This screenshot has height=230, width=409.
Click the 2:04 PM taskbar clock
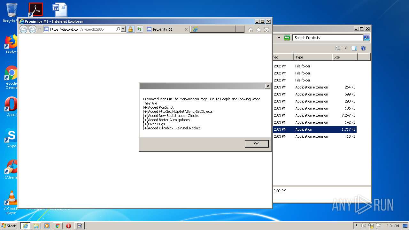(x=392, y=226)
